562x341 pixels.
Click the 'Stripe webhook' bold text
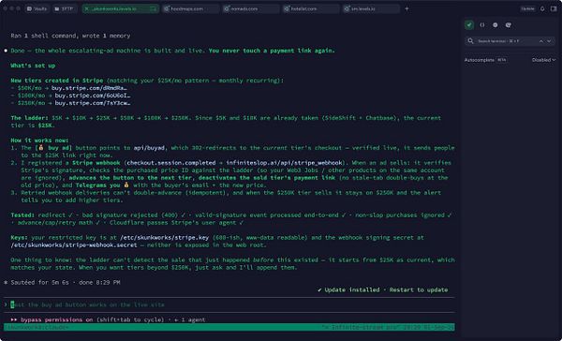(96, 163)
